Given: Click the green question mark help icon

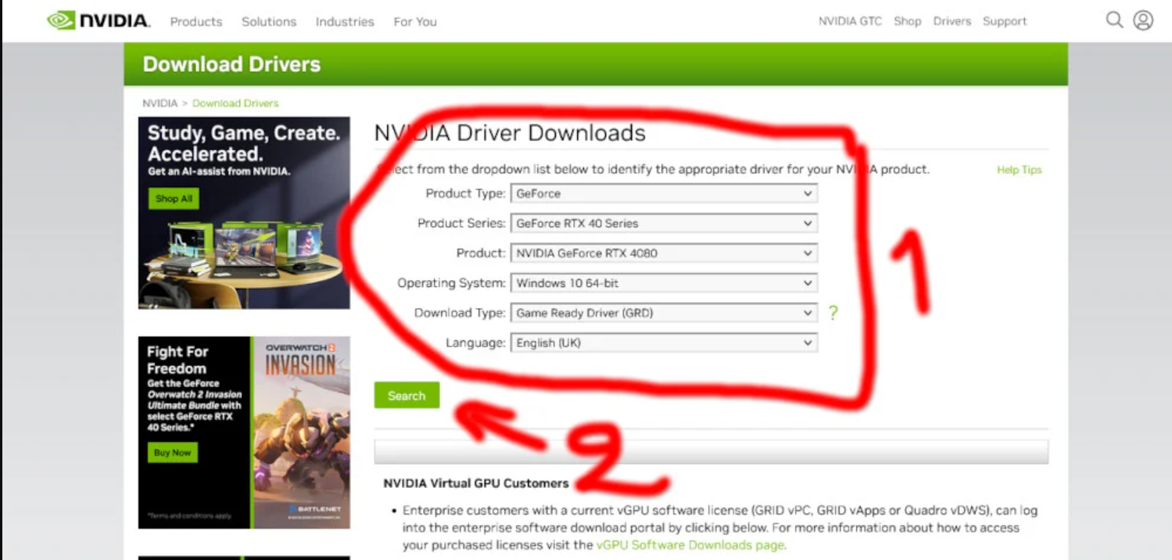Looking at the screenshot, I should tap(833, 313).
